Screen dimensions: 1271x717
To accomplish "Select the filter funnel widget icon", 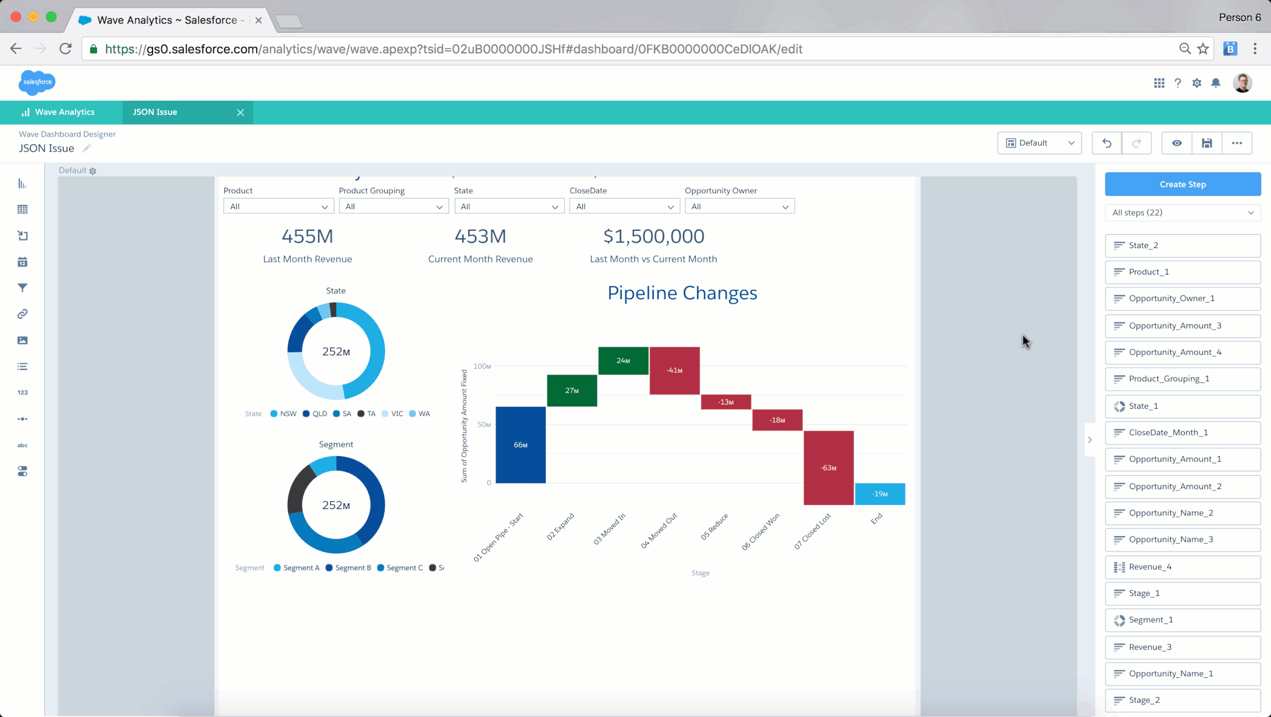I will point(22,288).
